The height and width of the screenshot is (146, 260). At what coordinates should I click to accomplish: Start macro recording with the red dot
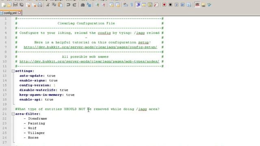coord(164,5)
